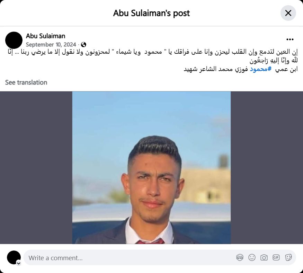Open the sticker picker in comment box
The image size is (303, 273).
(288, 257)
